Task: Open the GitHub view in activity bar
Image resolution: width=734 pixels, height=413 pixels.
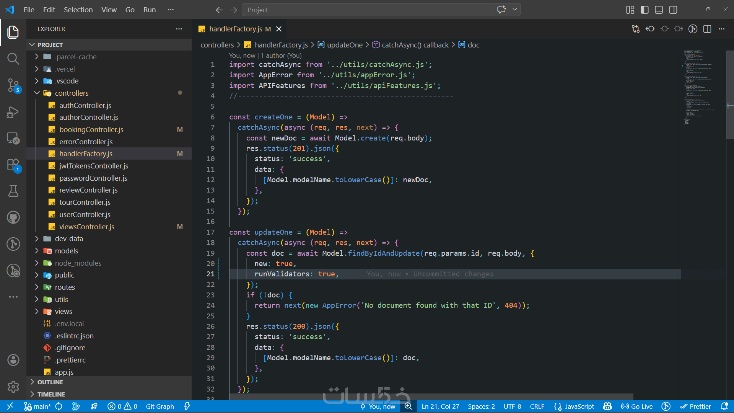Action: [13, 217]
